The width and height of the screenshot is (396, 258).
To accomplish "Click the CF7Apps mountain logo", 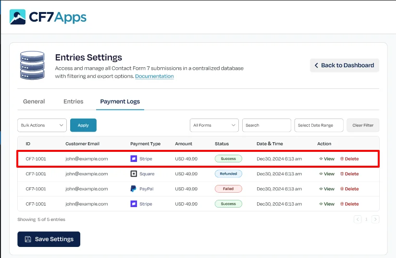I will tap(17, 17).
